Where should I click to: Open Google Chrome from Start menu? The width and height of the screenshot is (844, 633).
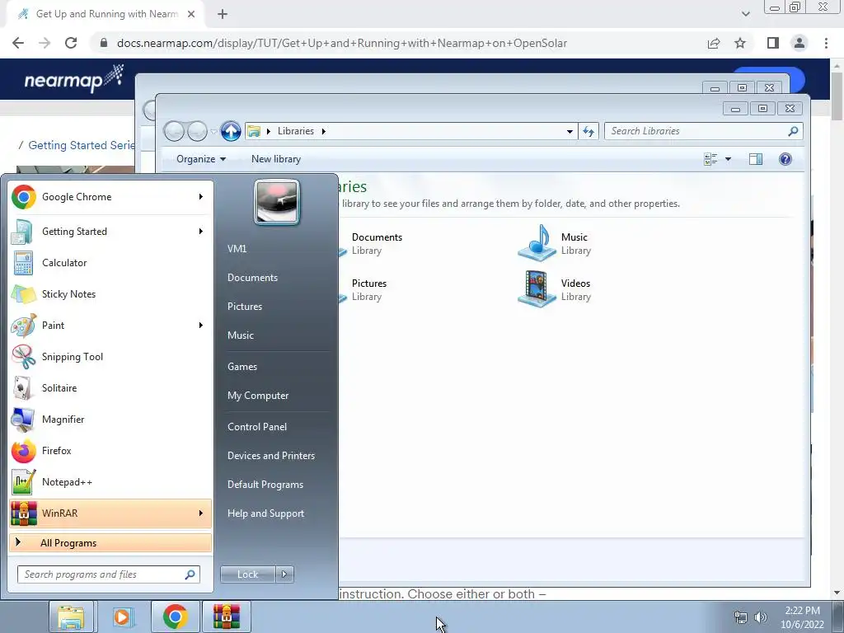pyautogui.click(x=110, y=197)
